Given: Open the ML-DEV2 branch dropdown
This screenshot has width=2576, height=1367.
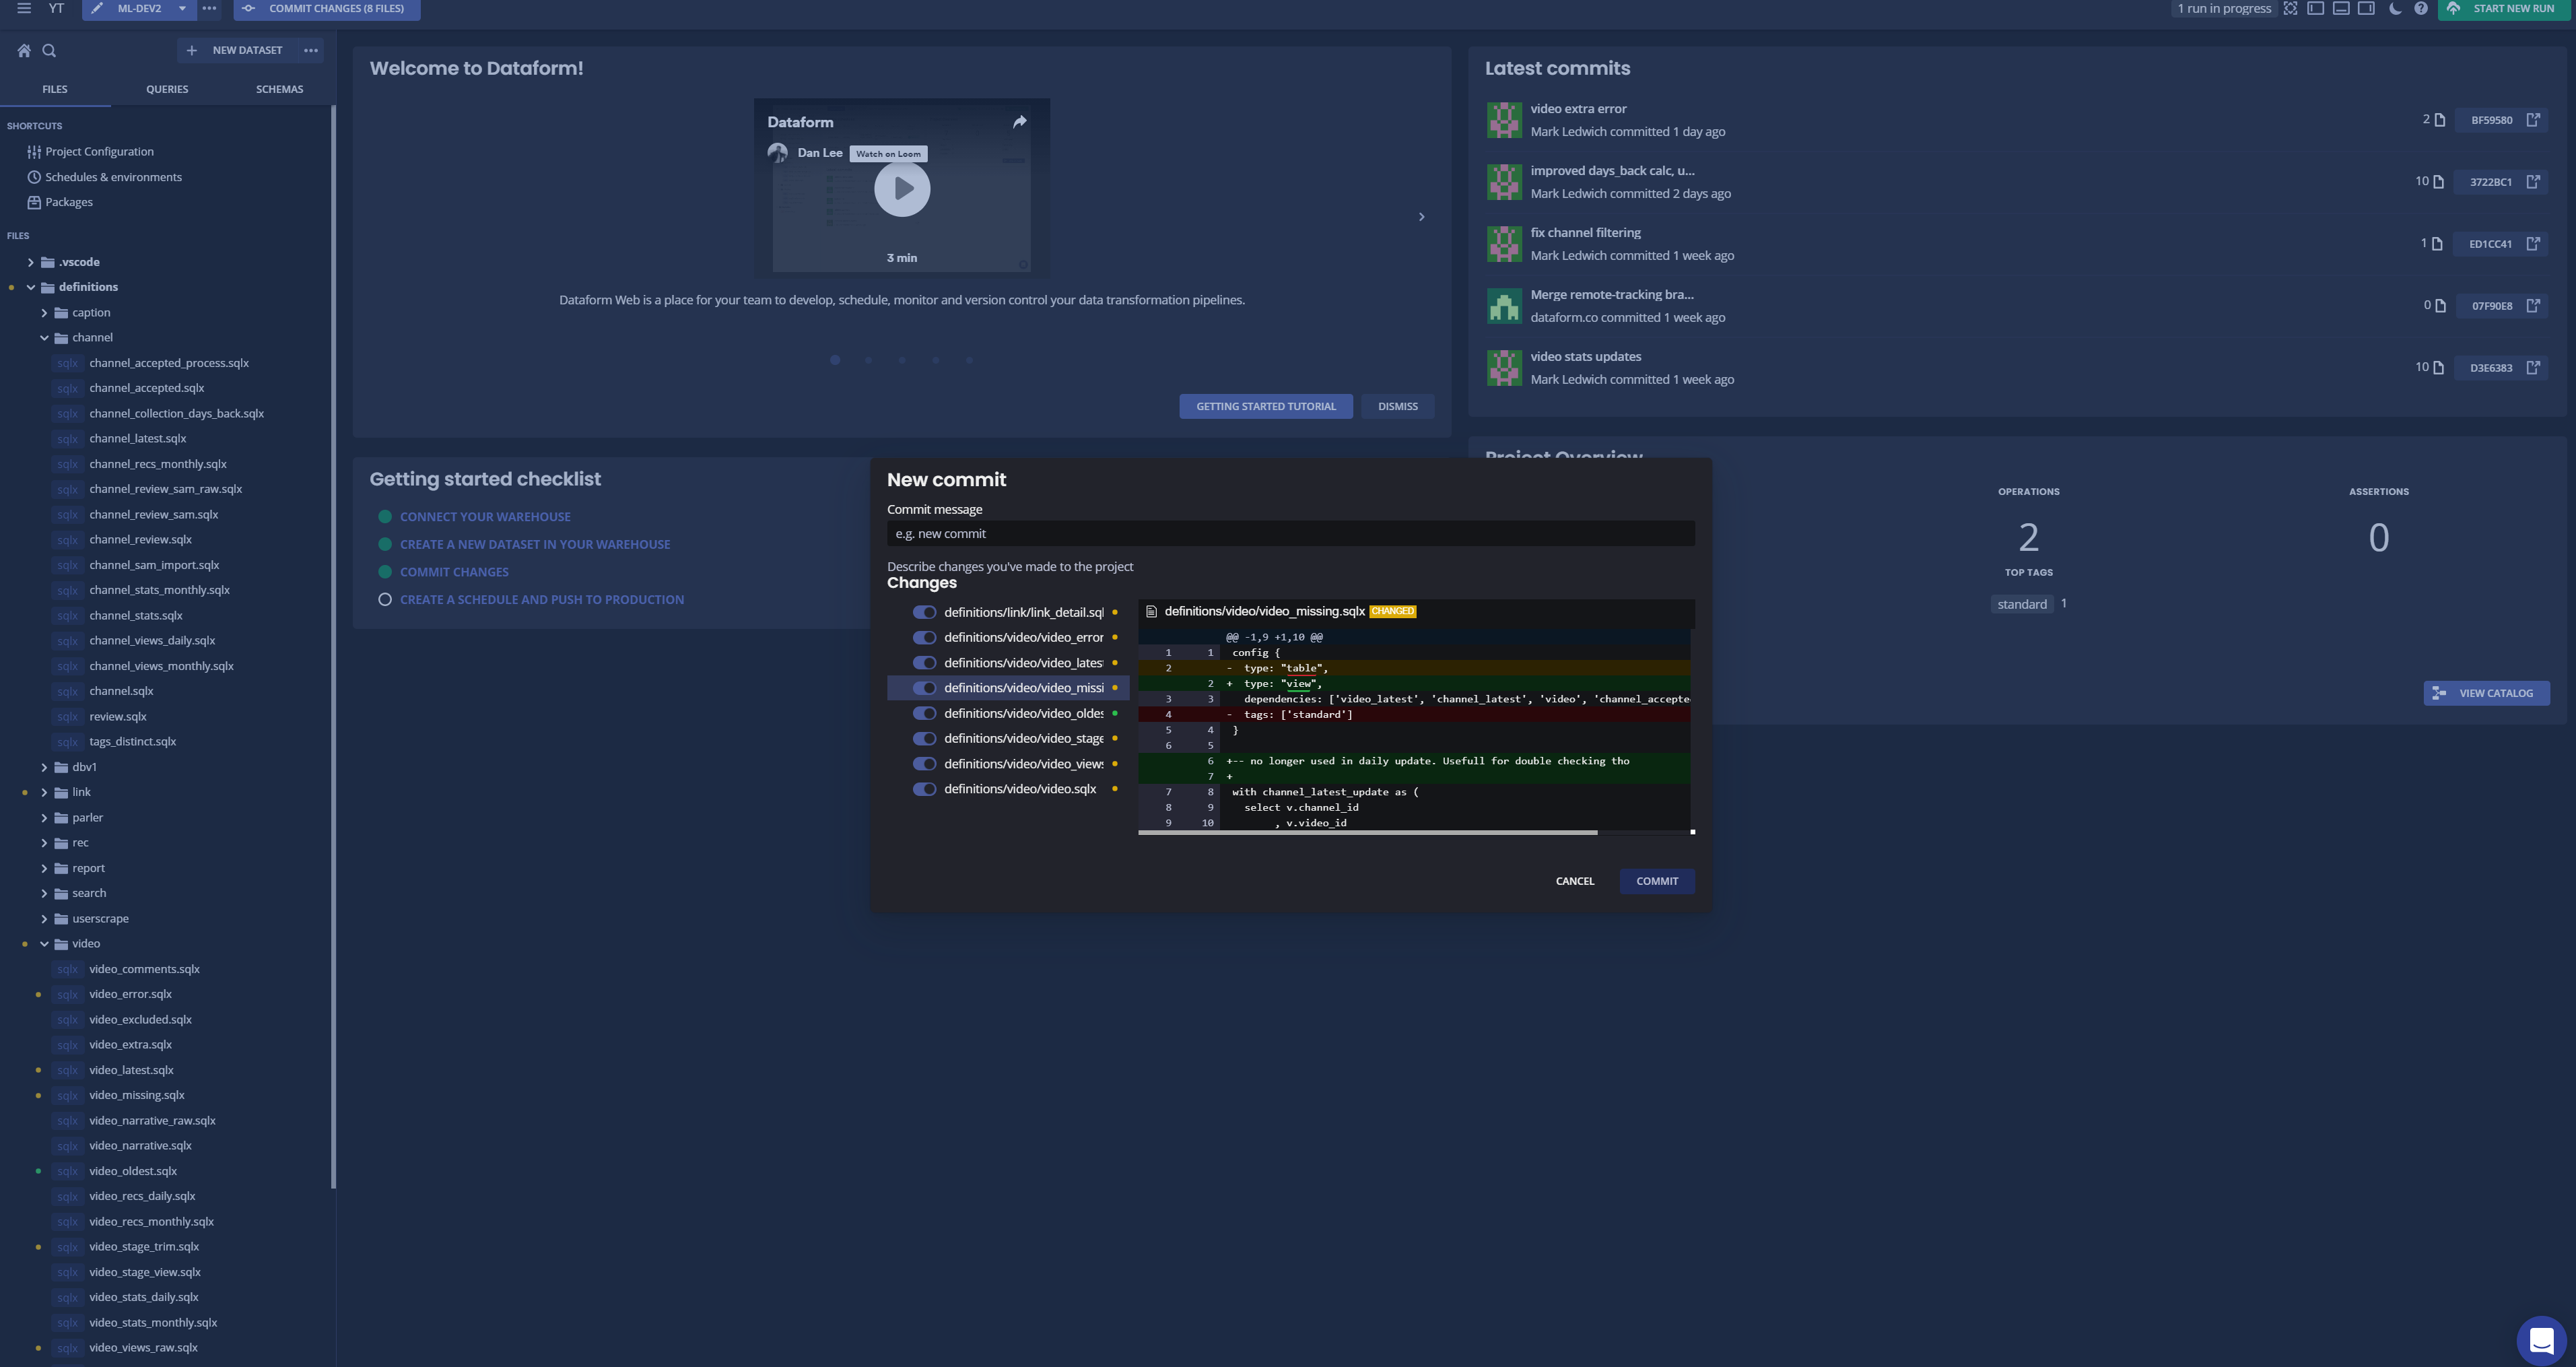Looking at the screenshot, I should coord(182,8).
